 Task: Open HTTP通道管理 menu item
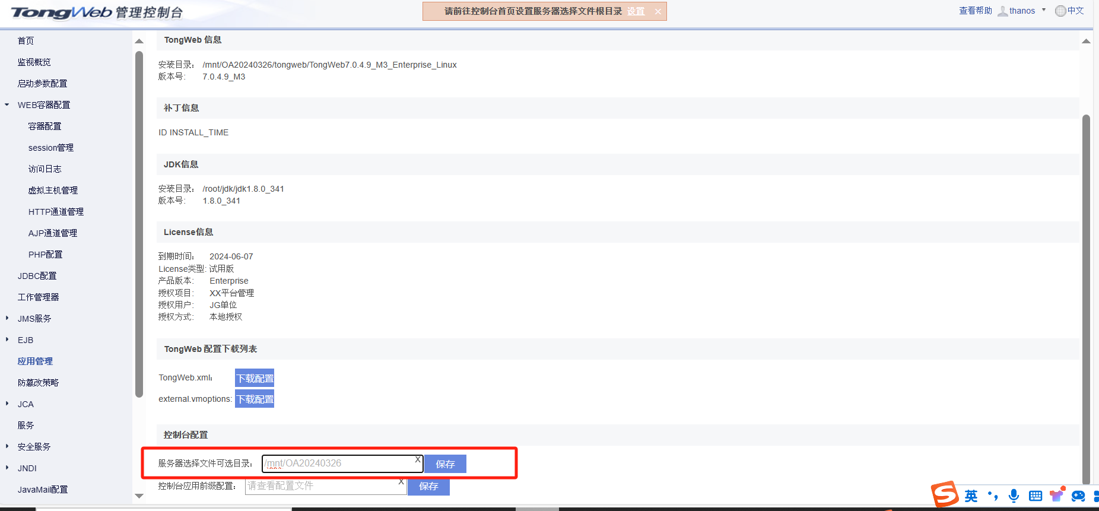pos(56,211)
